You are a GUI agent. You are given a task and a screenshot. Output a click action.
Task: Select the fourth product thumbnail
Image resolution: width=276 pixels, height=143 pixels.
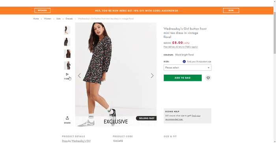67,66
